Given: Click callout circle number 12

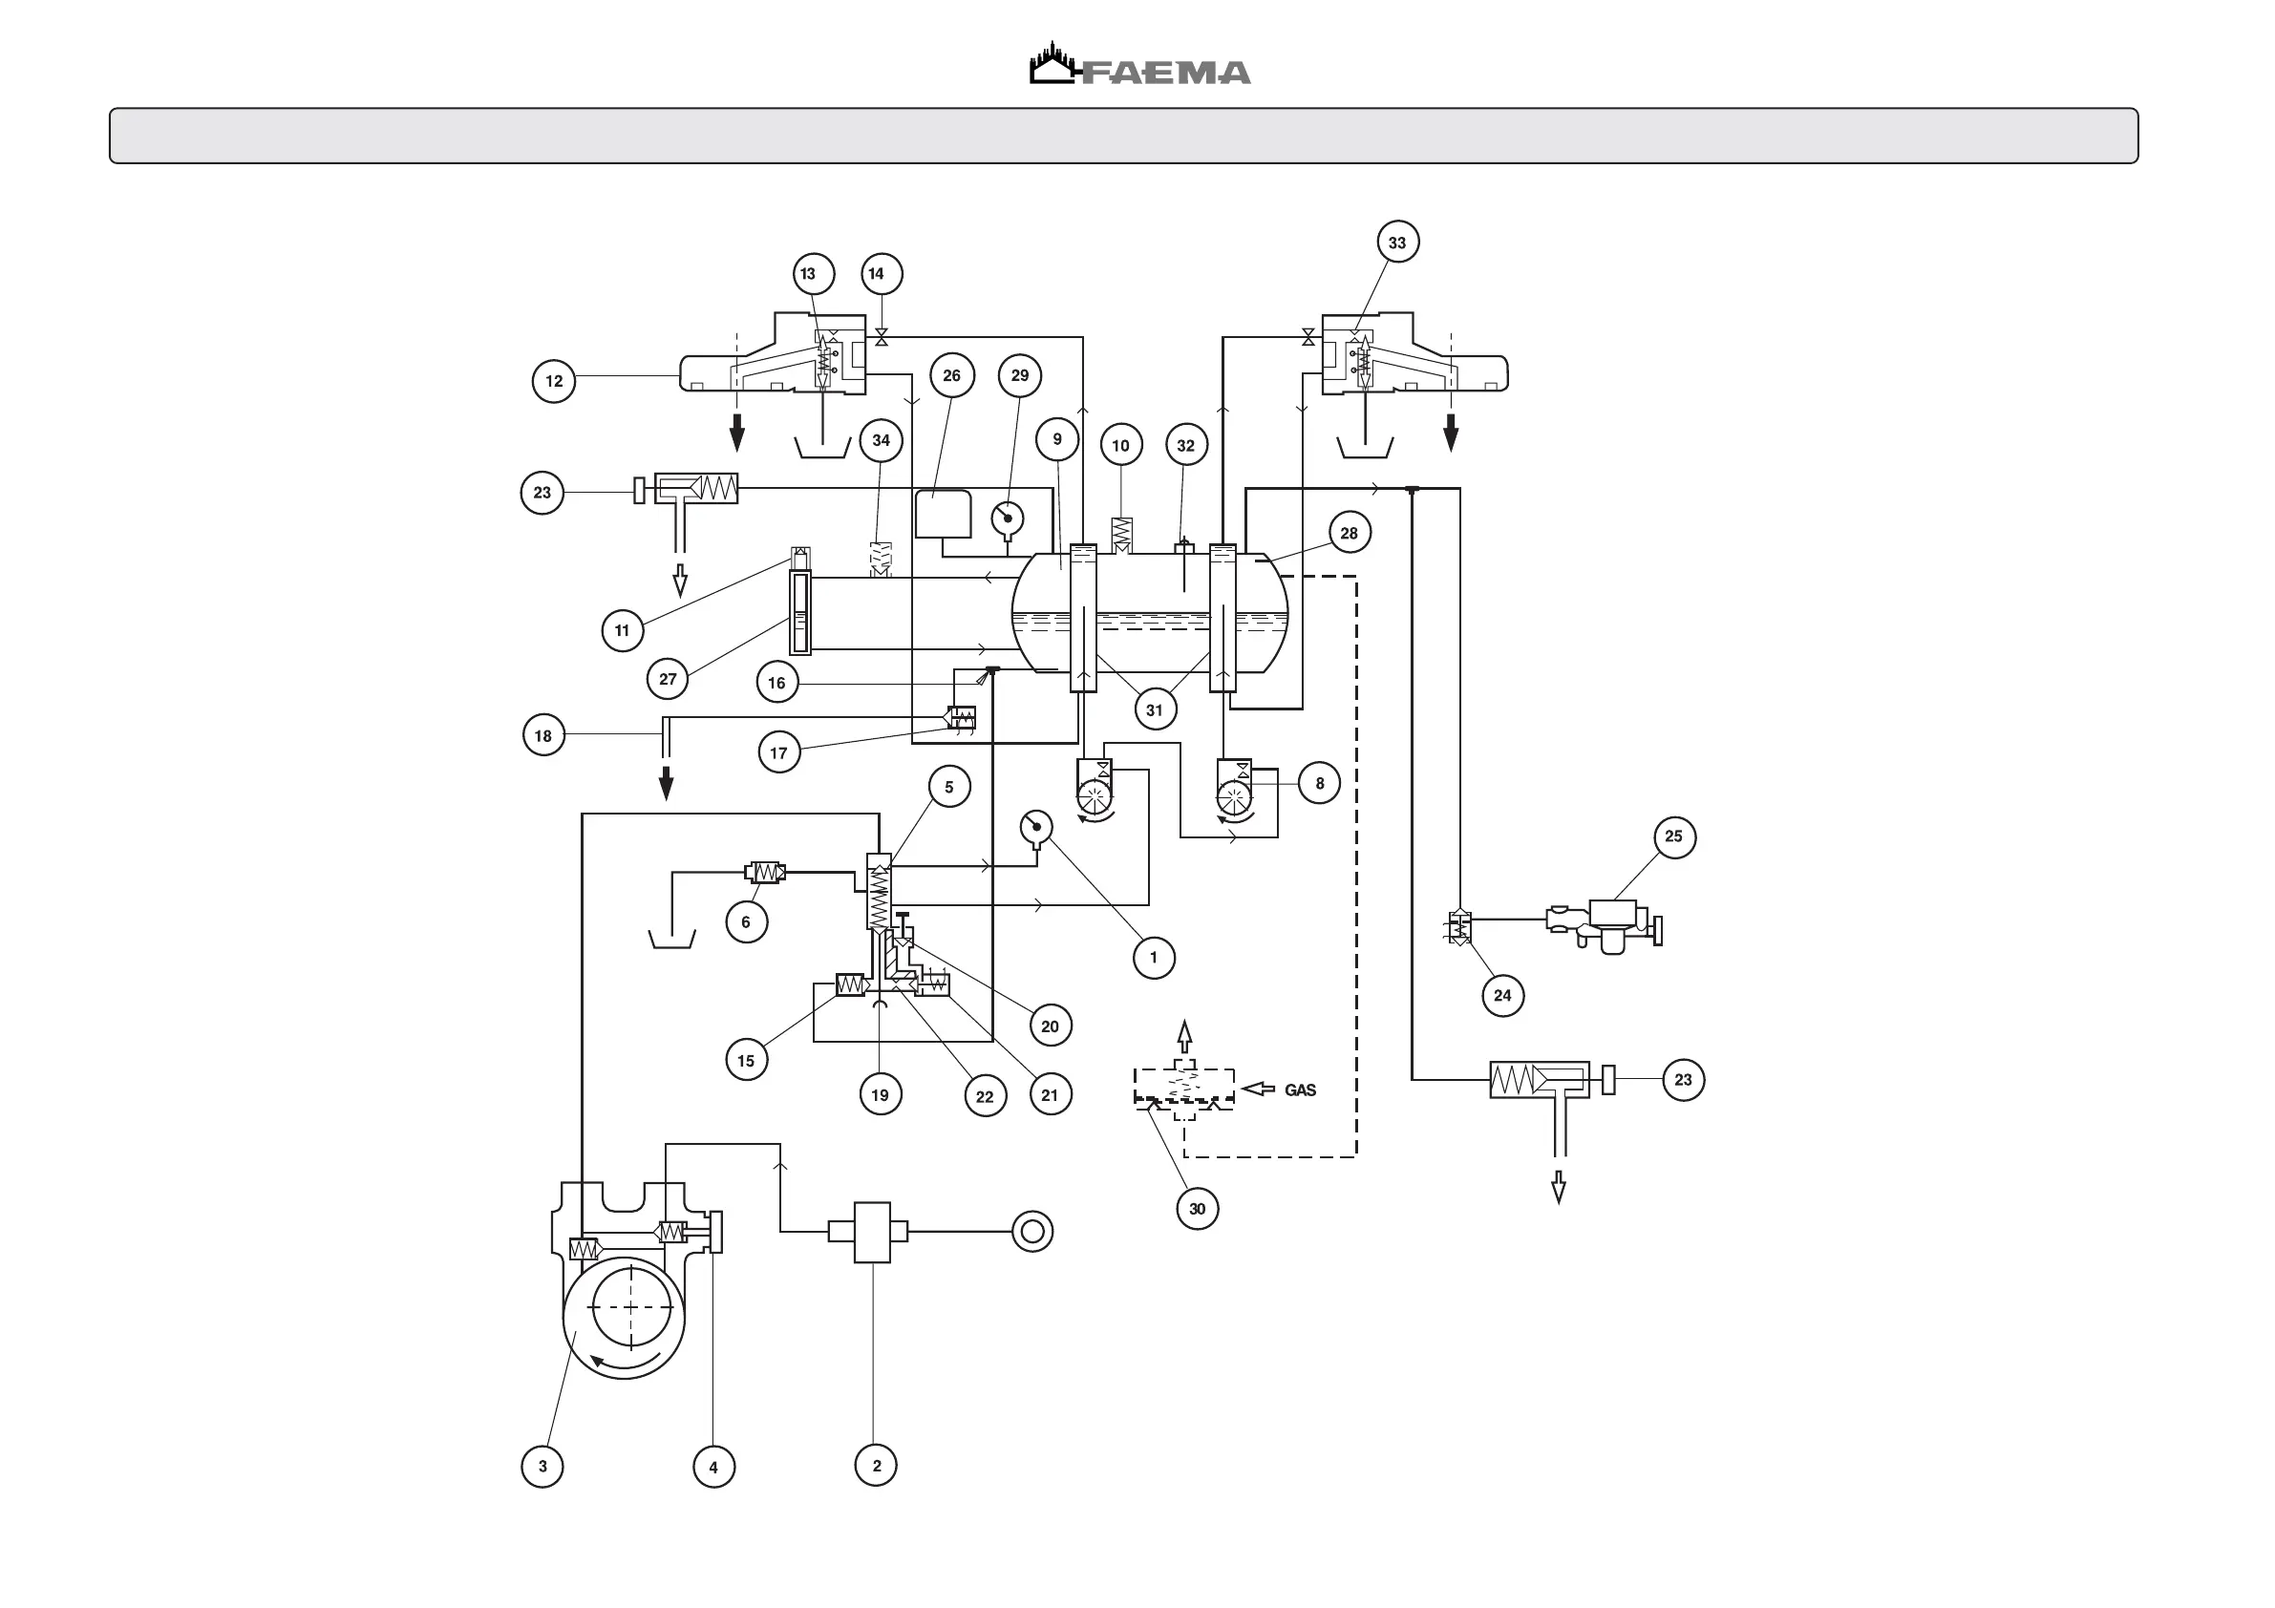Looking at the screenshot, I should pyautogui.click(x=554, y=381).
